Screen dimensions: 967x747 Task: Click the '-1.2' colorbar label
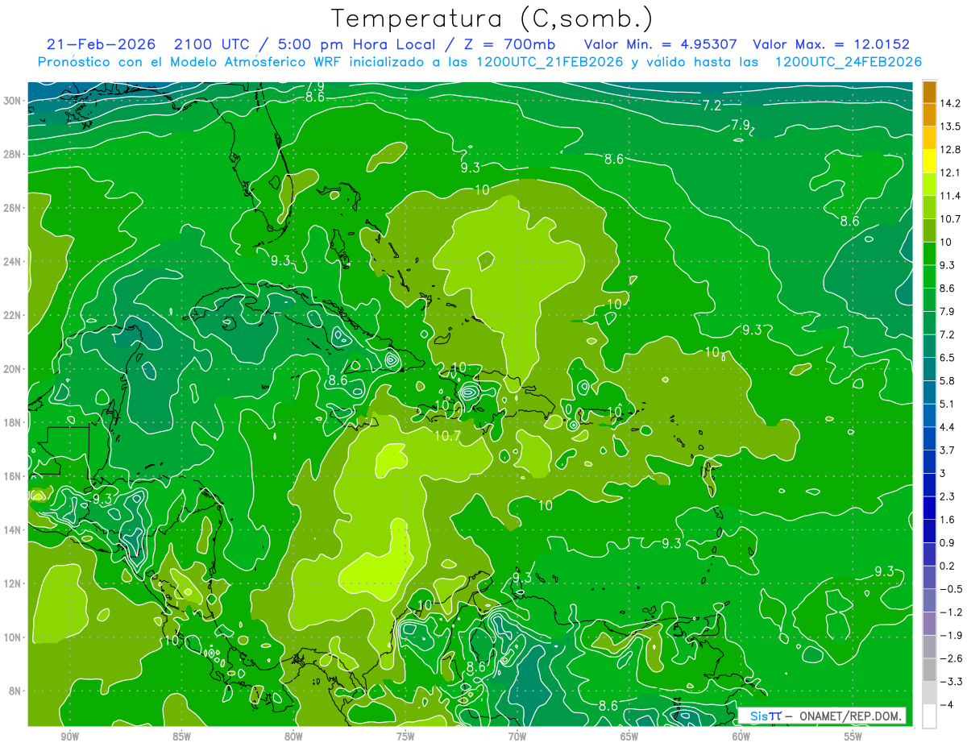951,612
